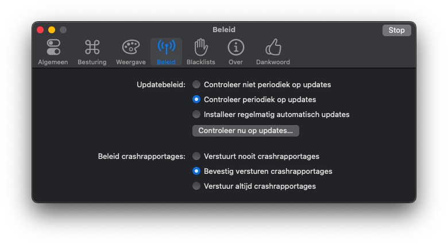Choose 'Bevestig versturen crashrapportages'
The width and height of the screenshot is (448, 245).
point(196,171)
